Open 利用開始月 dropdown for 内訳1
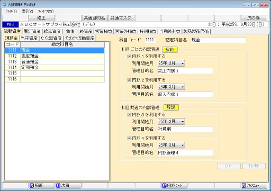The image size is (271, 191). coord(171,63)
